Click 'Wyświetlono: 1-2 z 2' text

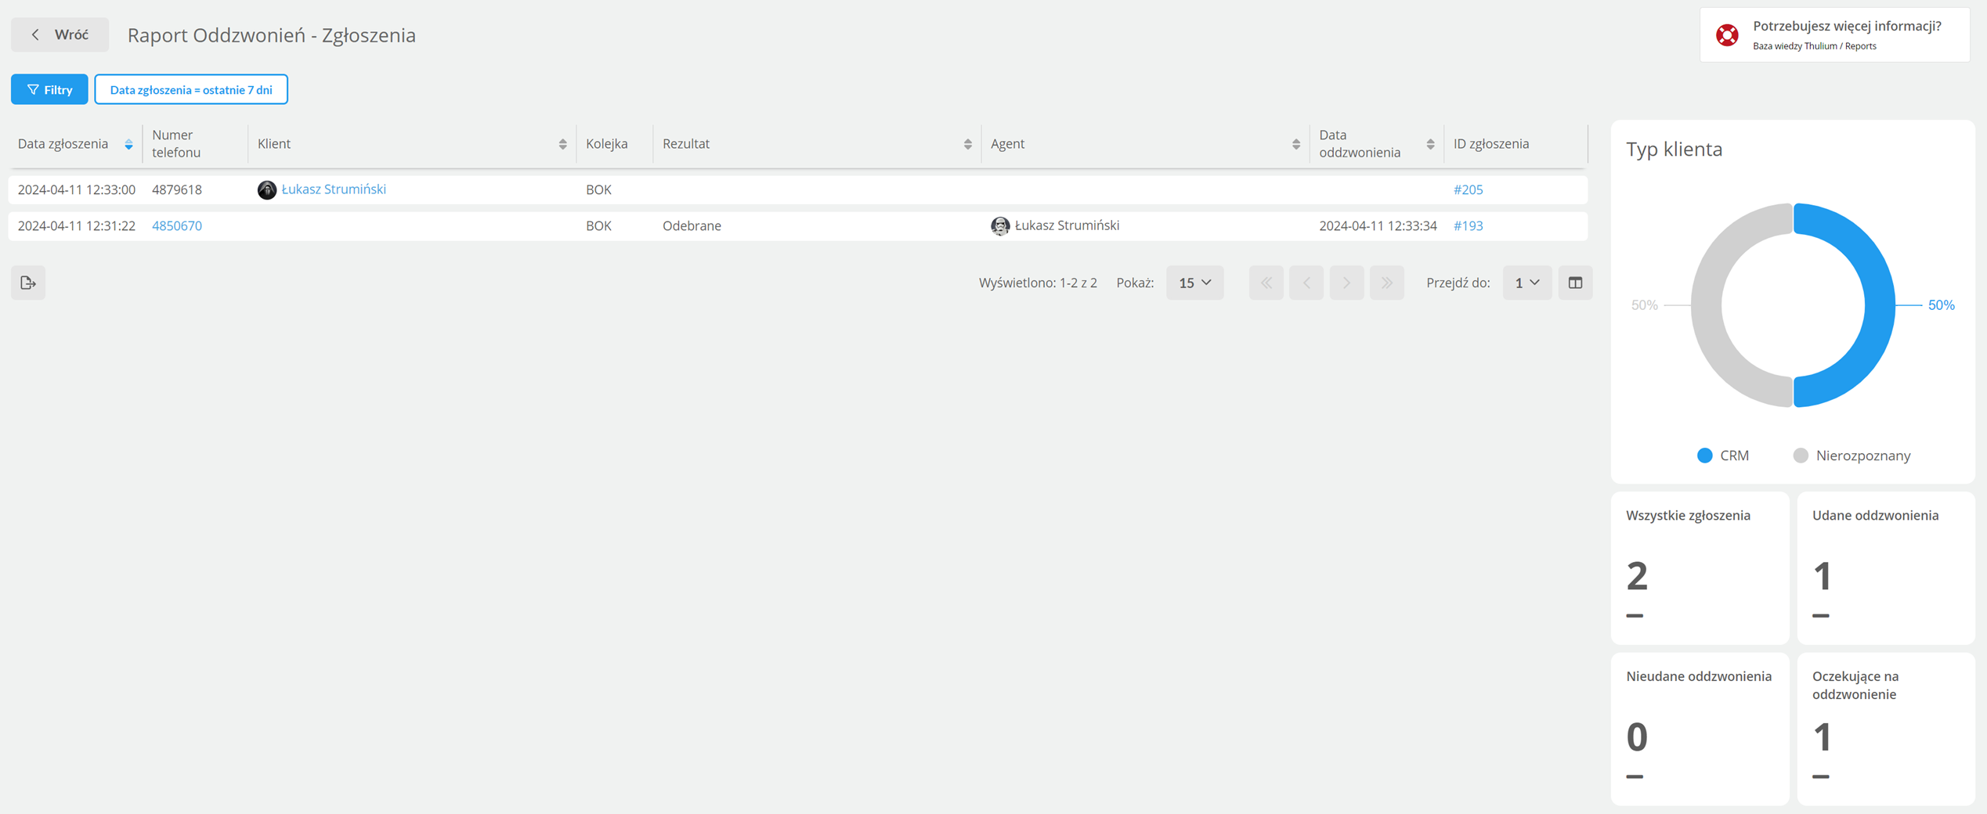(1038, 283)
